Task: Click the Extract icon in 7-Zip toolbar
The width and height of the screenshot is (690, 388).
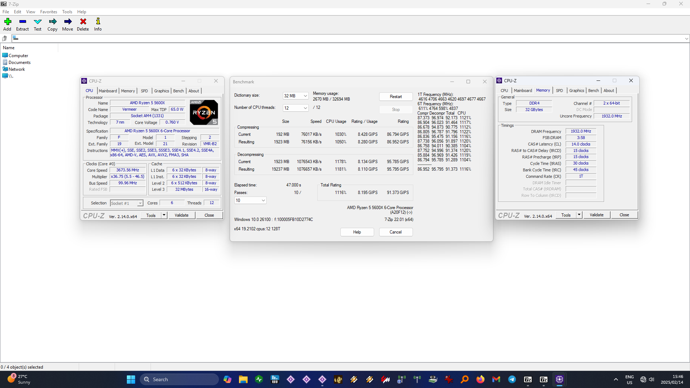Action: [22, 24]
